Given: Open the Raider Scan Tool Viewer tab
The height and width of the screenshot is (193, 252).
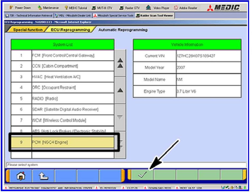Looking at the screenshot, I should pyautogui.click(x=155, y=16).
